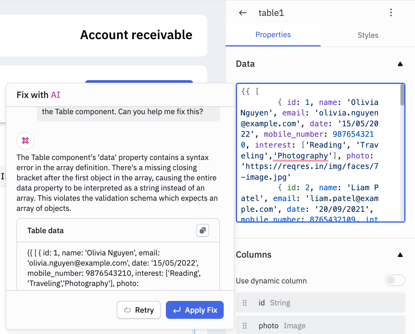Screen dimensions: 415x334
Task: Click the Account receivable heading
Action: pos(136,35)
